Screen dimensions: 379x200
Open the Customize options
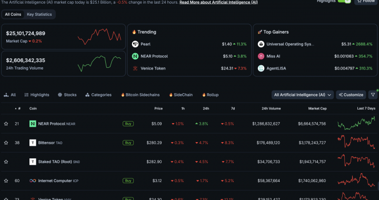click(351, 95)
